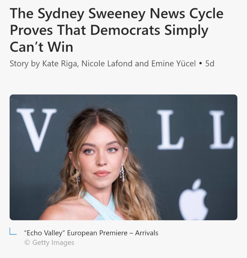The width and height of the screenshot is (247, 258).
Task: Click the rightmost letter L on the backdrop
Action: click(x=222, y=130)
